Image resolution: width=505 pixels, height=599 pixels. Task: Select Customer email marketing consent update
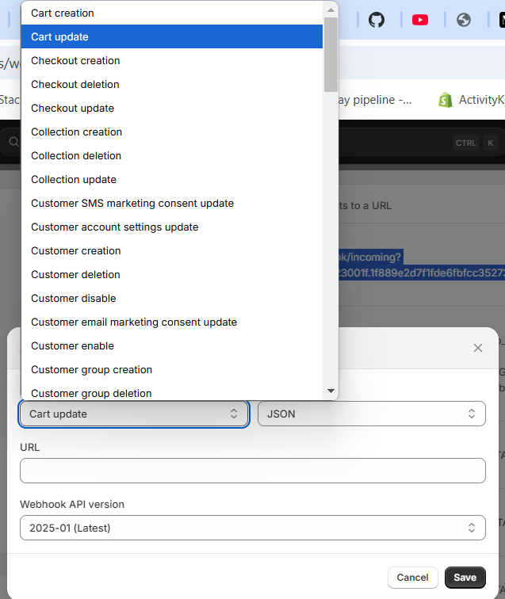coord(172,322)
